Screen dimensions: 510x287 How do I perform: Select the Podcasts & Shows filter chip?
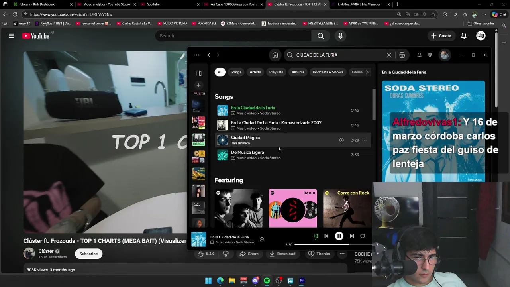tap(328, 72)
